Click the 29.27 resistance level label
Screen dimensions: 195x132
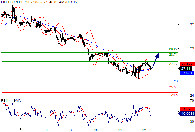pyautogui.click(x=173, y=49)
